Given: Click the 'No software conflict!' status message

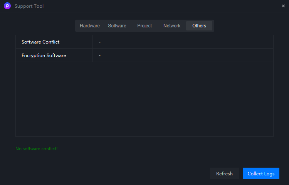Looking at the screenshot, I should click(x=36, y=149).
